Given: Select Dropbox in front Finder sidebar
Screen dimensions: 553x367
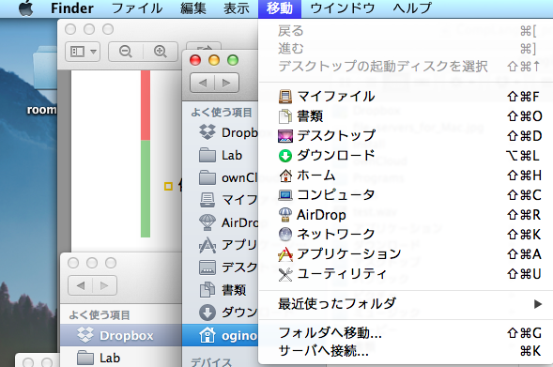Looking at the screenshot, I should tap(221, 132).
